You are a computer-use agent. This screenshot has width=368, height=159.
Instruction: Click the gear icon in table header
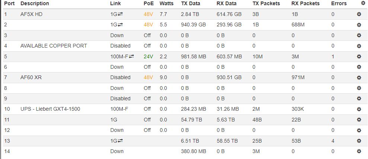tap(363, 3)
